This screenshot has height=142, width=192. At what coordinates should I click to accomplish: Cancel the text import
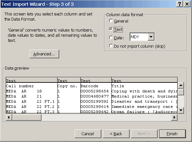(88, 134)
